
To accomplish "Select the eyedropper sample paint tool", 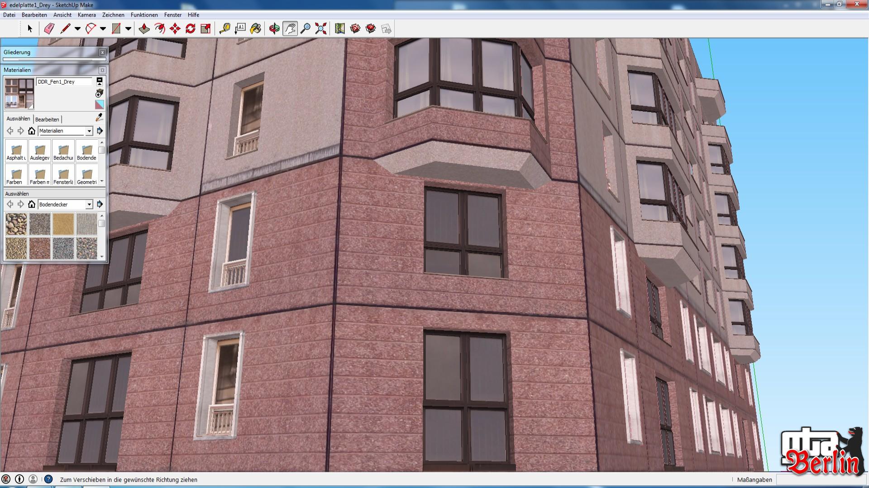I will 100,117.
